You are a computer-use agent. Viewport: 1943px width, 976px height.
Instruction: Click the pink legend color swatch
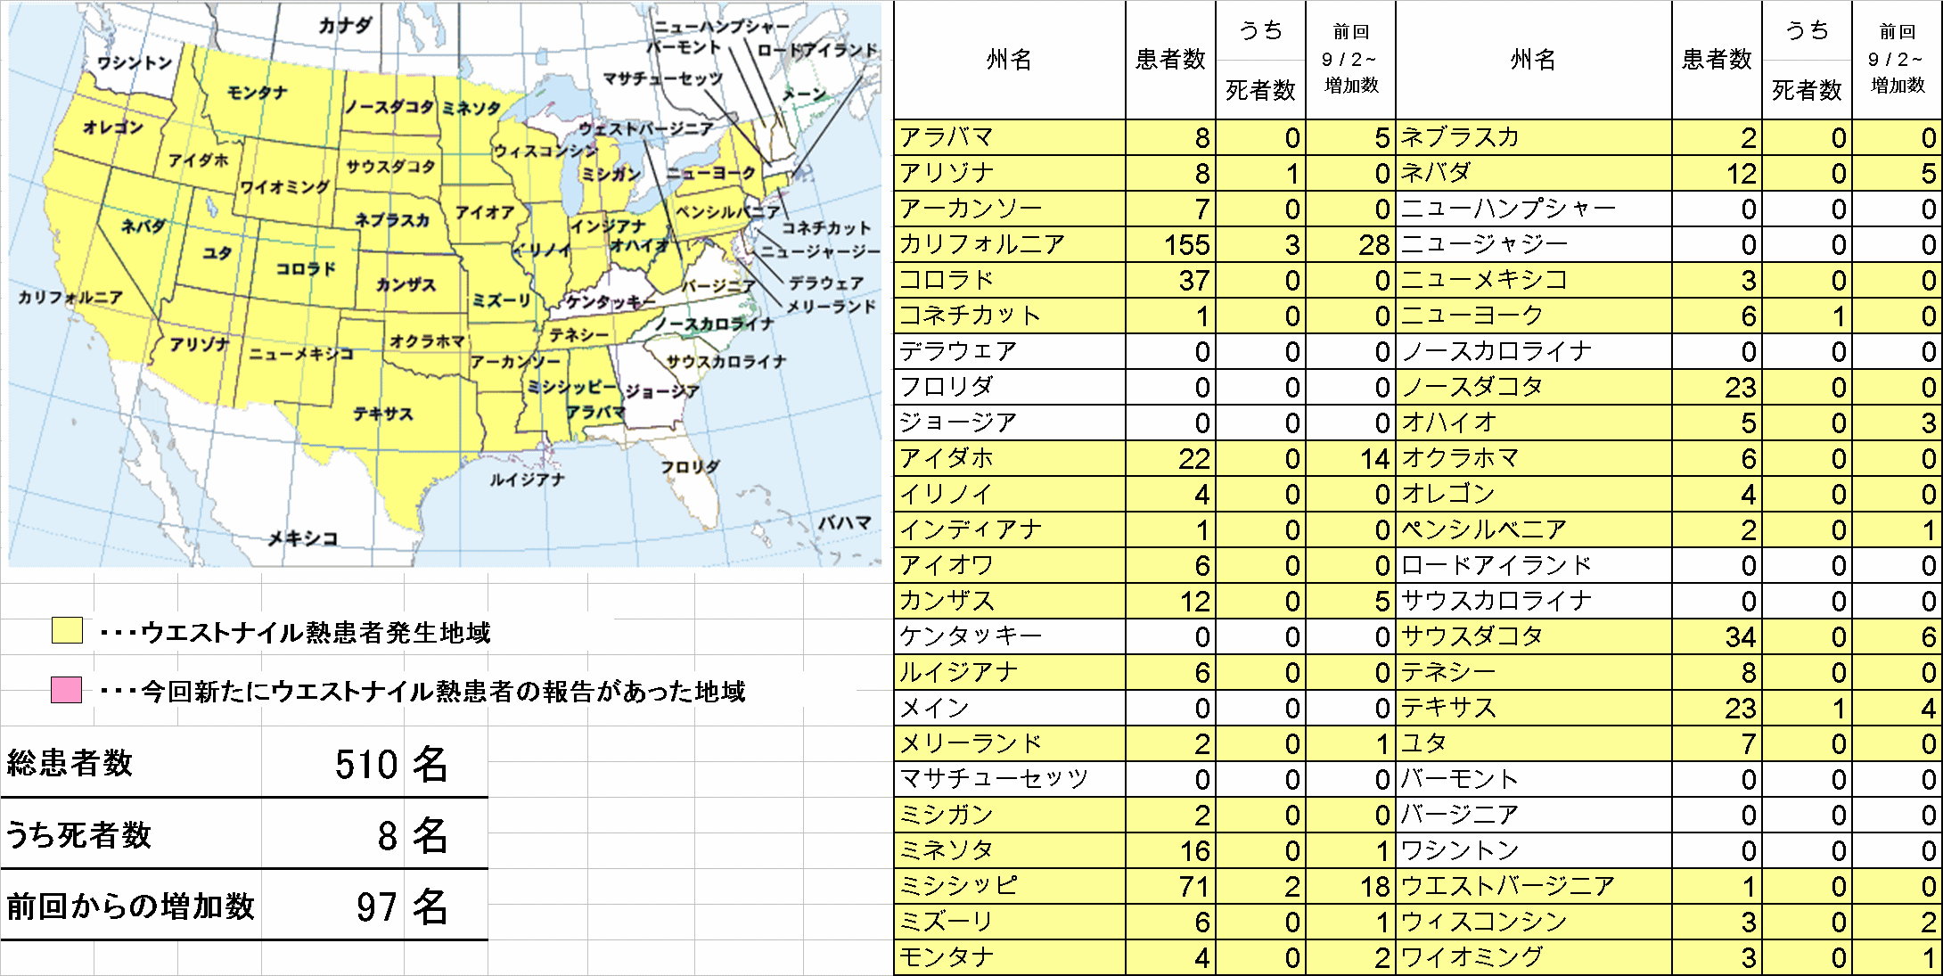pos(67,690)
